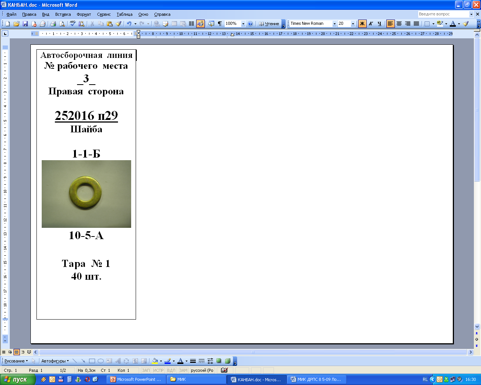This screenshot has width=481, height=385.
Task: Toggle Center alignment
Action: point(399,24)
